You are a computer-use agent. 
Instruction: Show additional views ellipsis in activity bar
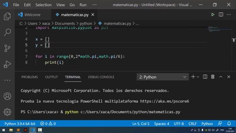(x=7, y=80)
